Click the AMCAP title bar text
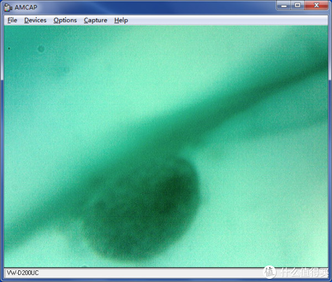The width and height of the screenshot is (332, 282). [x=26, y=7]
